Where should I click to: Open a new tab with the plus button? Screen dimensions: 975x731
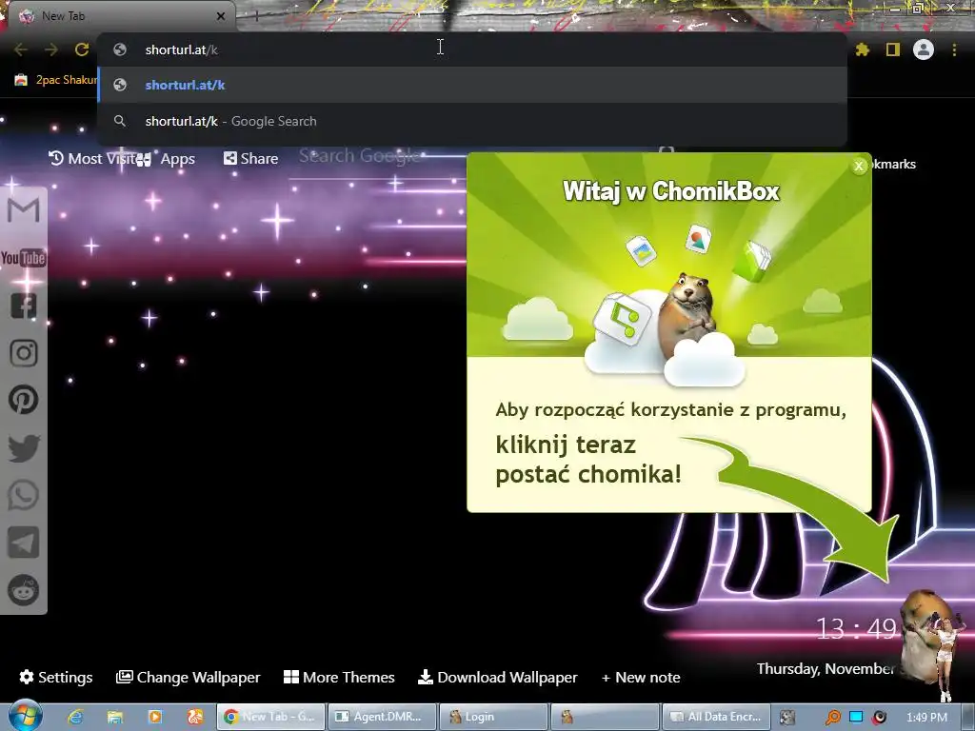(256, 16)
